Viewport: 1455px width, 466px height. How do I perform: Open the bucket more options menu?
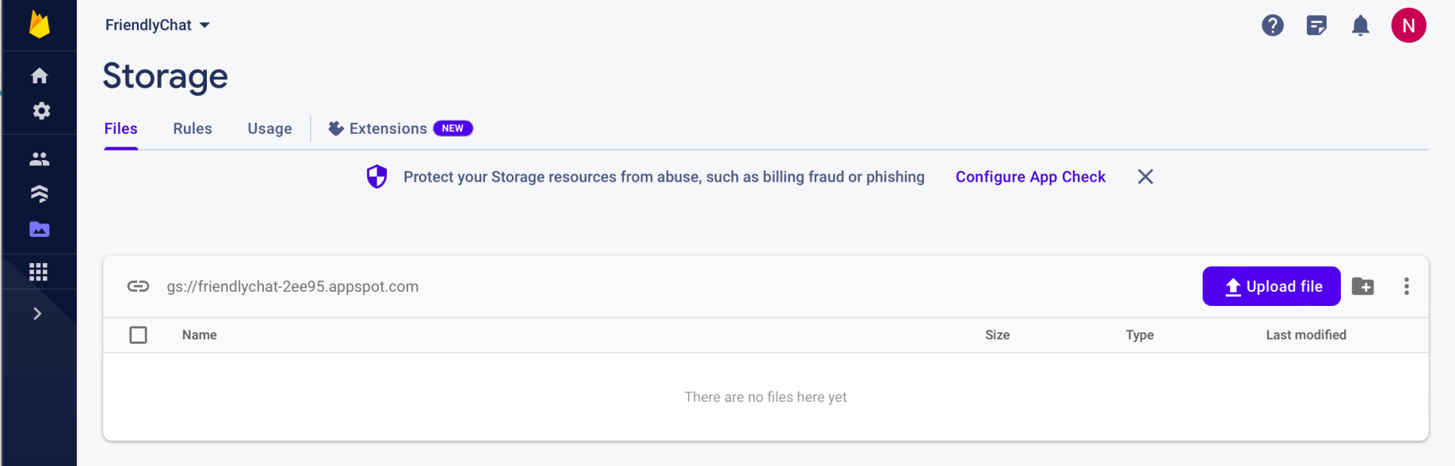point(1406,286)
